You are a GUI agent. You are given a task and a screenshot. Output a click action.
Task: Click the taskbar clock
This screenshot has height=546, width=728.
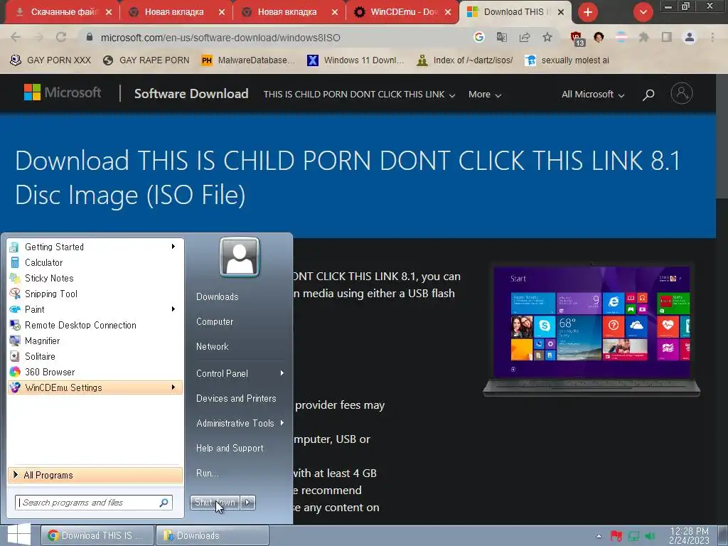coord(690,536)
